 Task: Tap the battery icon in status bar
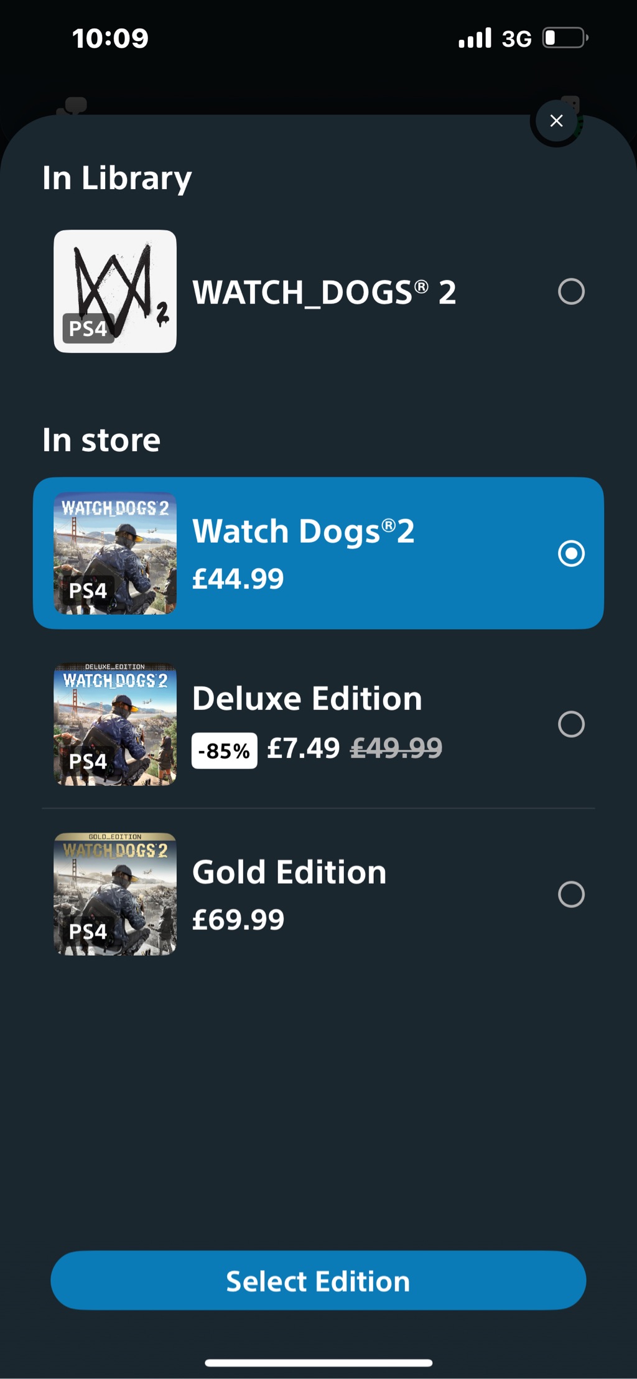point(565,38)
